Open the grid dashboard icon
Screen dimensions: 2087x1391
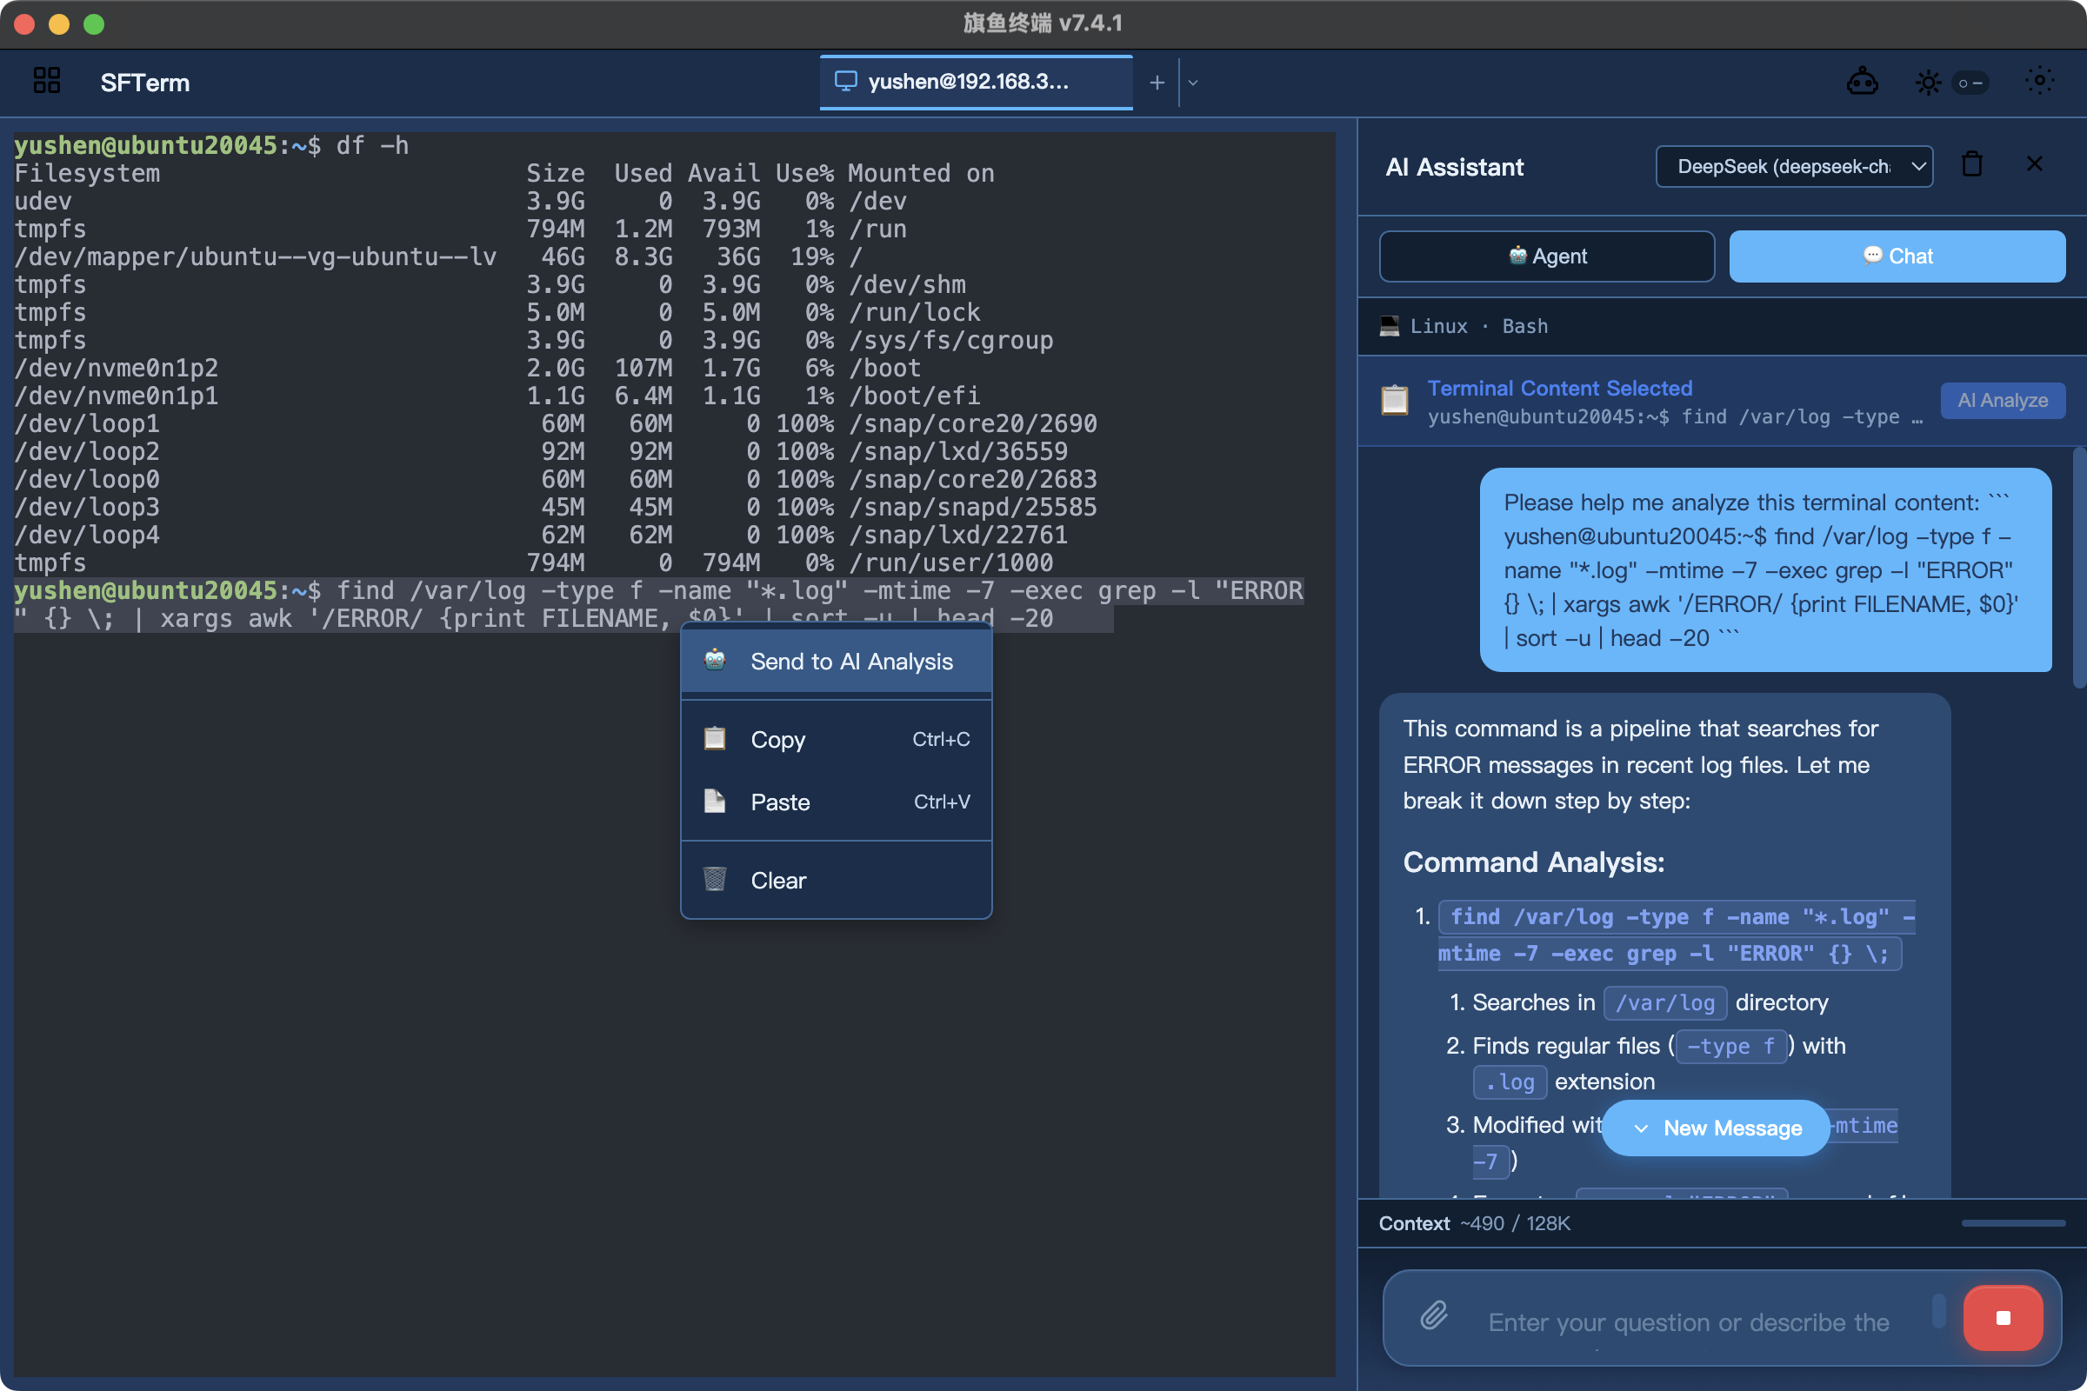[46, 82]
